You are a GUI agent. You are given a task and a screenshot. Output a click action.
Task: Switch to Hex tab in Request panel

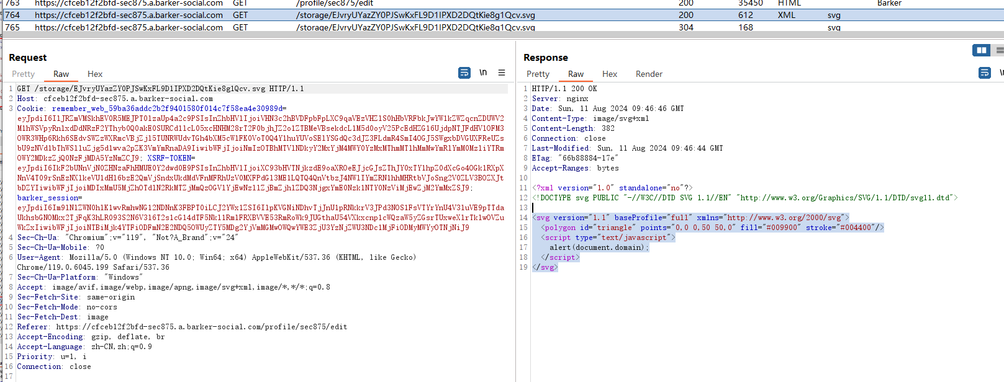tap(95, 74)
